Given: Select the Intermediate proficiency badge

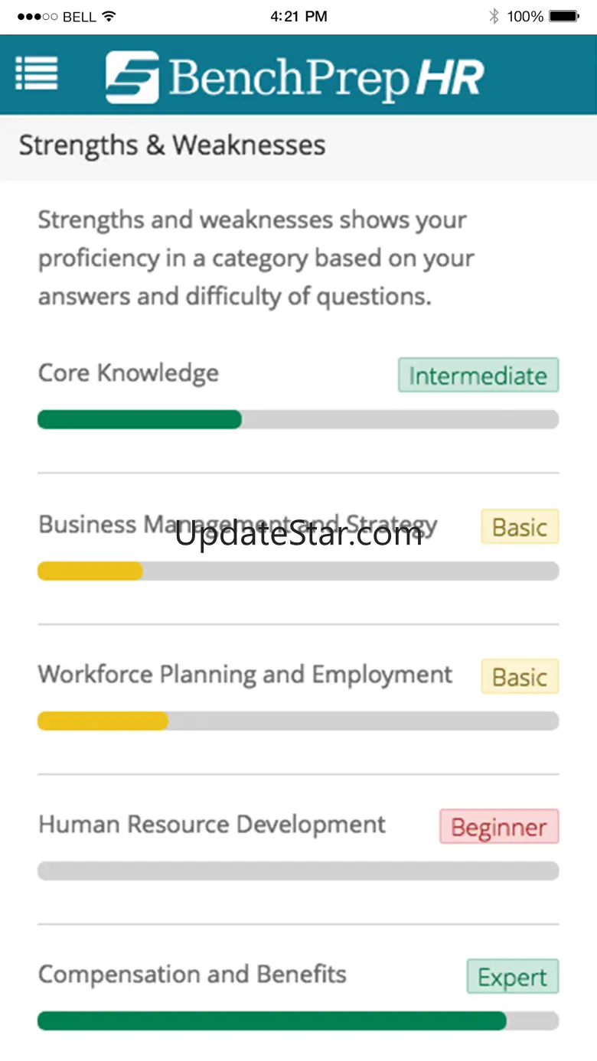Looking at the screenshot, I should click(478, 376).
